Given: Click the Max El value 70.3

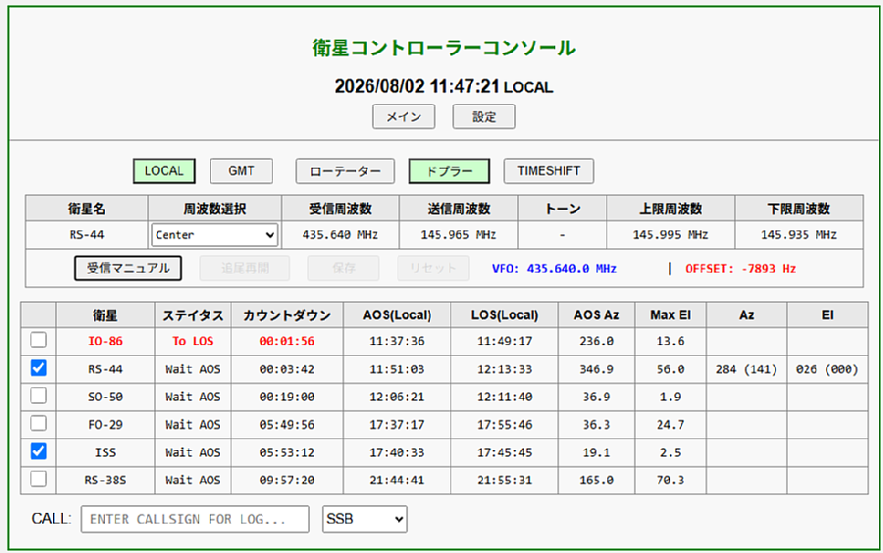Looking at the screenshot, I should tap(670, 480).
